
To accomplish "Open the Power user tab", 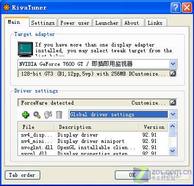I will tap(75, 23).
